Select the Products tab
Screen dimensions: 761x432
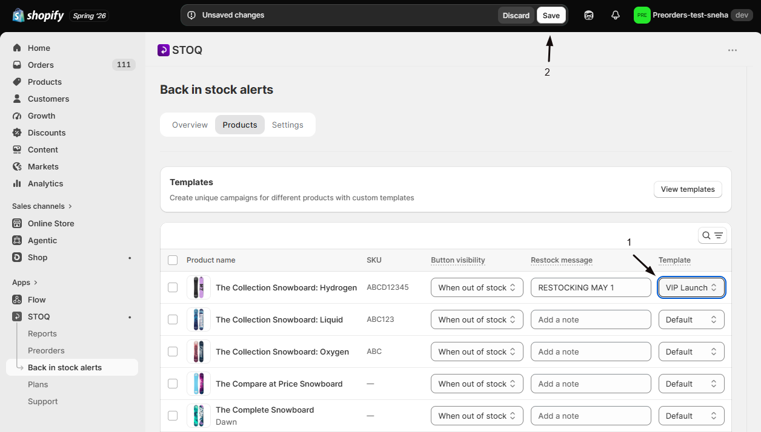coord(240,125)
